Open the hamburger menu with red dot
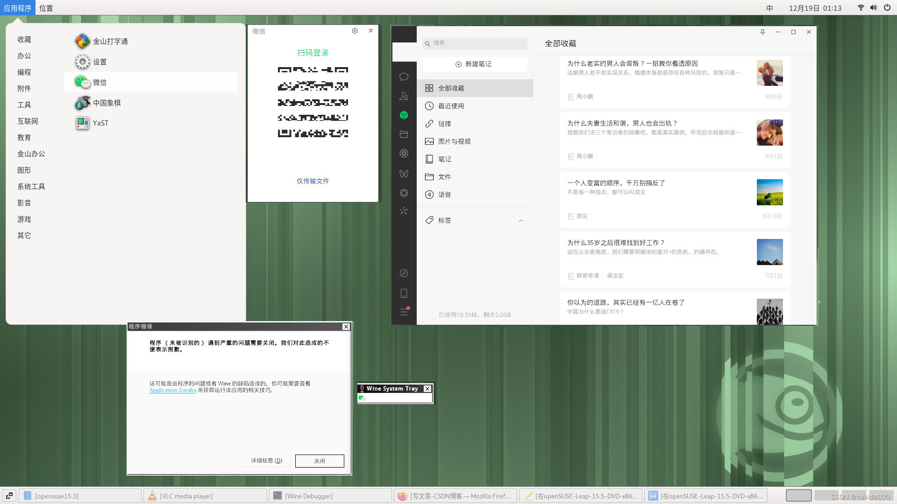 click(404, 312)
